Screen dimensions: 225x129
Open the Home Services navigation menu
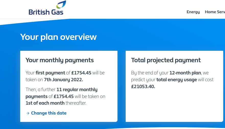click(215, 12)
